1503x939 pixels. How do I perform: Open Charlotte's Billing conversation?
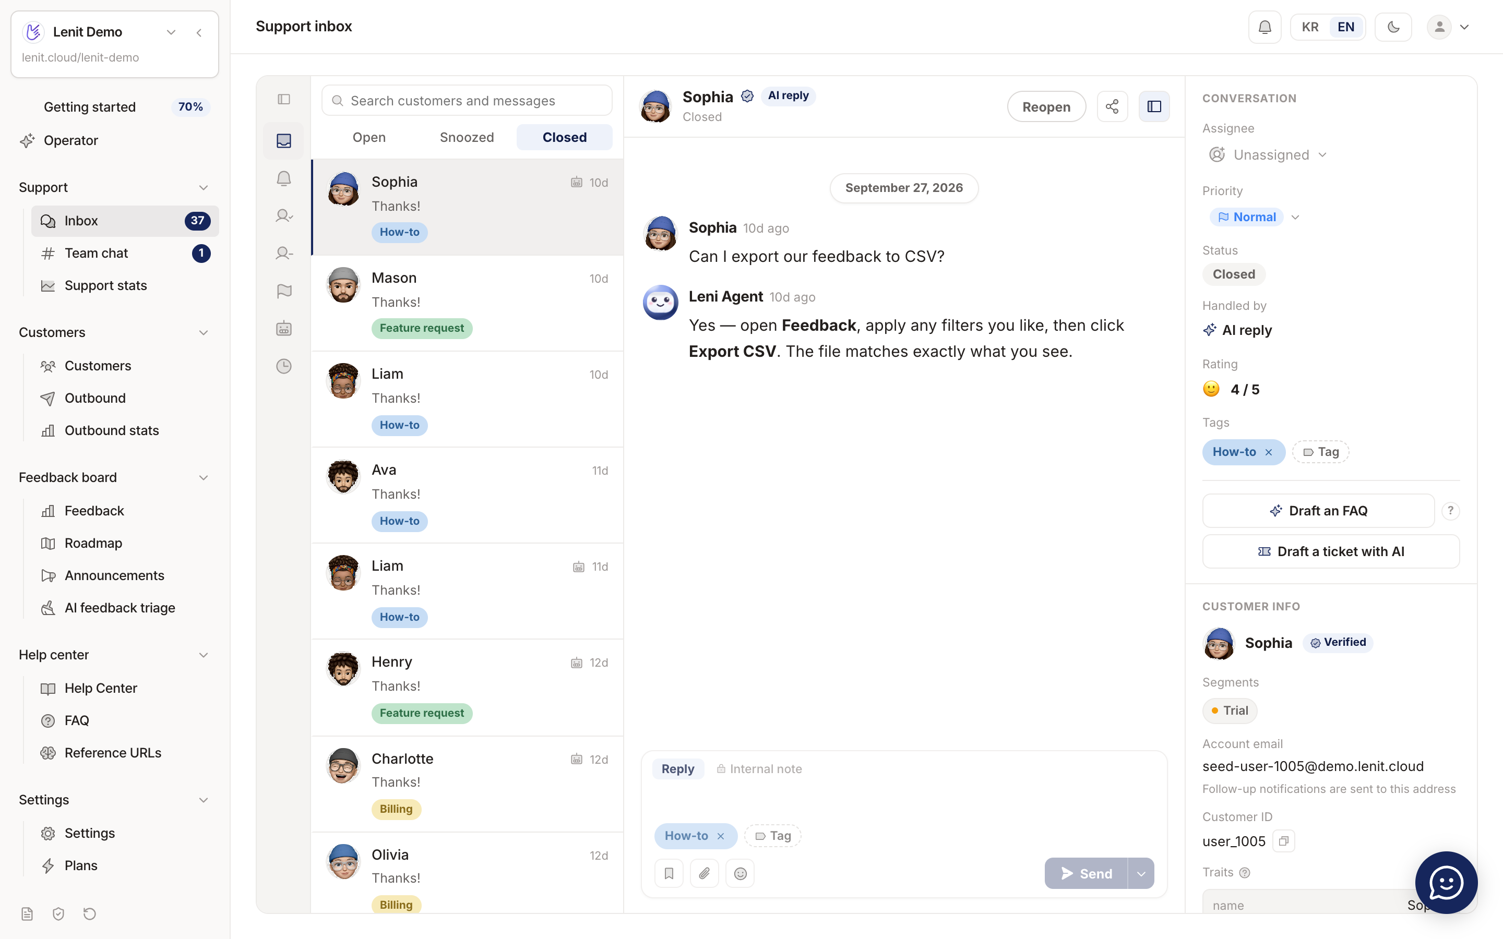pyautogui.click(x=467, y=784)
